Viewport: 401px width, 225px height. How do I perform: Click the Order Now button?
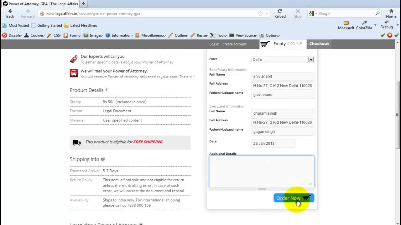[294, 198]
